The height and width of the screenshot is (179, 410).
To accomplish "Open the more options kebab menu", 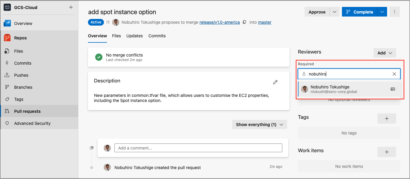I will coord(394,12).
